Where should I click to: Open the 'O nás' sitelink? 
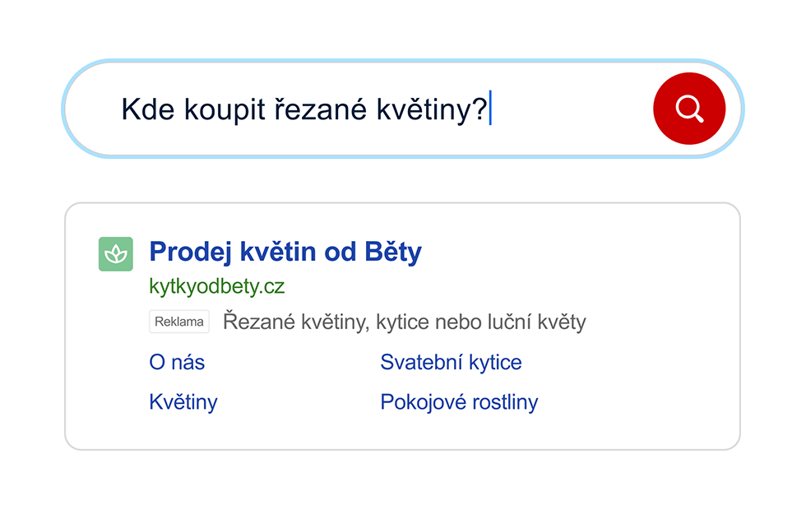[177, 362]
